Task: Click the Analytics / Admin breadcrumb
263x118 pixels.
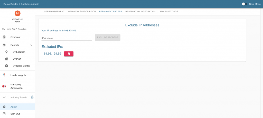Action: tap(30, 4)
